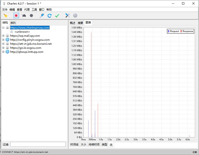
Task: Toggle turtle throttling icon
Action: point(24,16)
